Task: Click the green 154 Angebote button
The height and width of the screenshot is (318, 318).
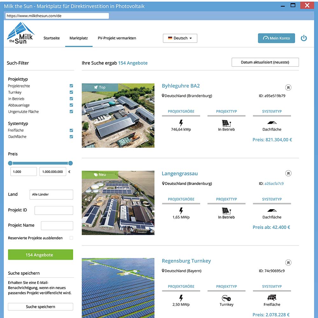Action: (40, 255)
